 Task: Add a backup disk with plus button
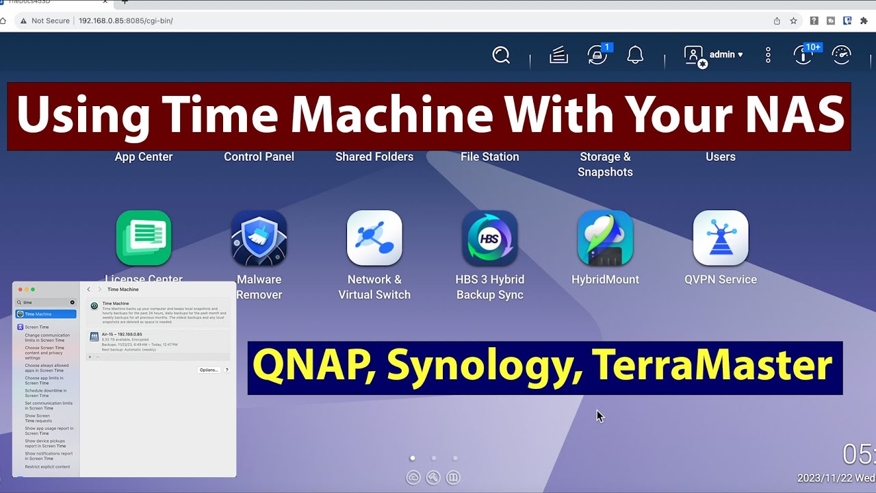90,357
